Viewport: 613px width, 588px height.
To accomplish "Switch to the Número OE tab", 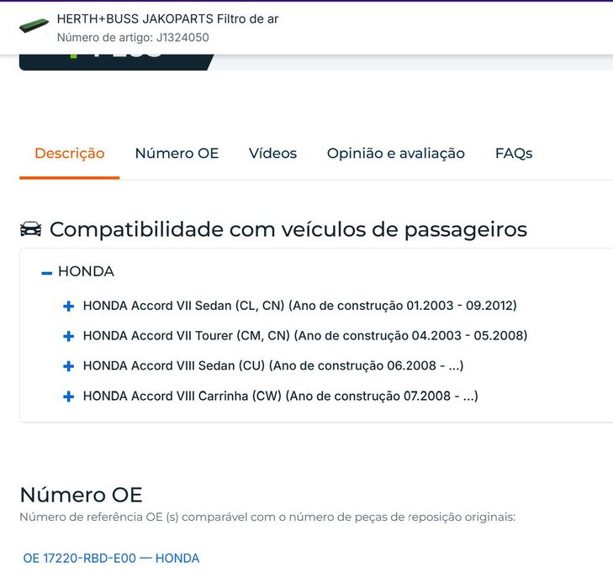I will click(177, 154).
